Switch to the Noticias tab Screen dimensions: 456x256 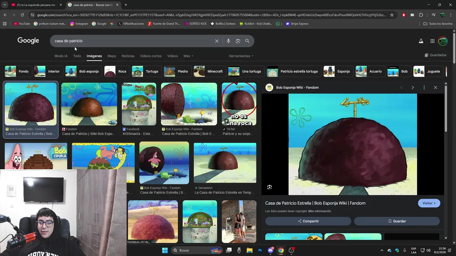(128, 56)
